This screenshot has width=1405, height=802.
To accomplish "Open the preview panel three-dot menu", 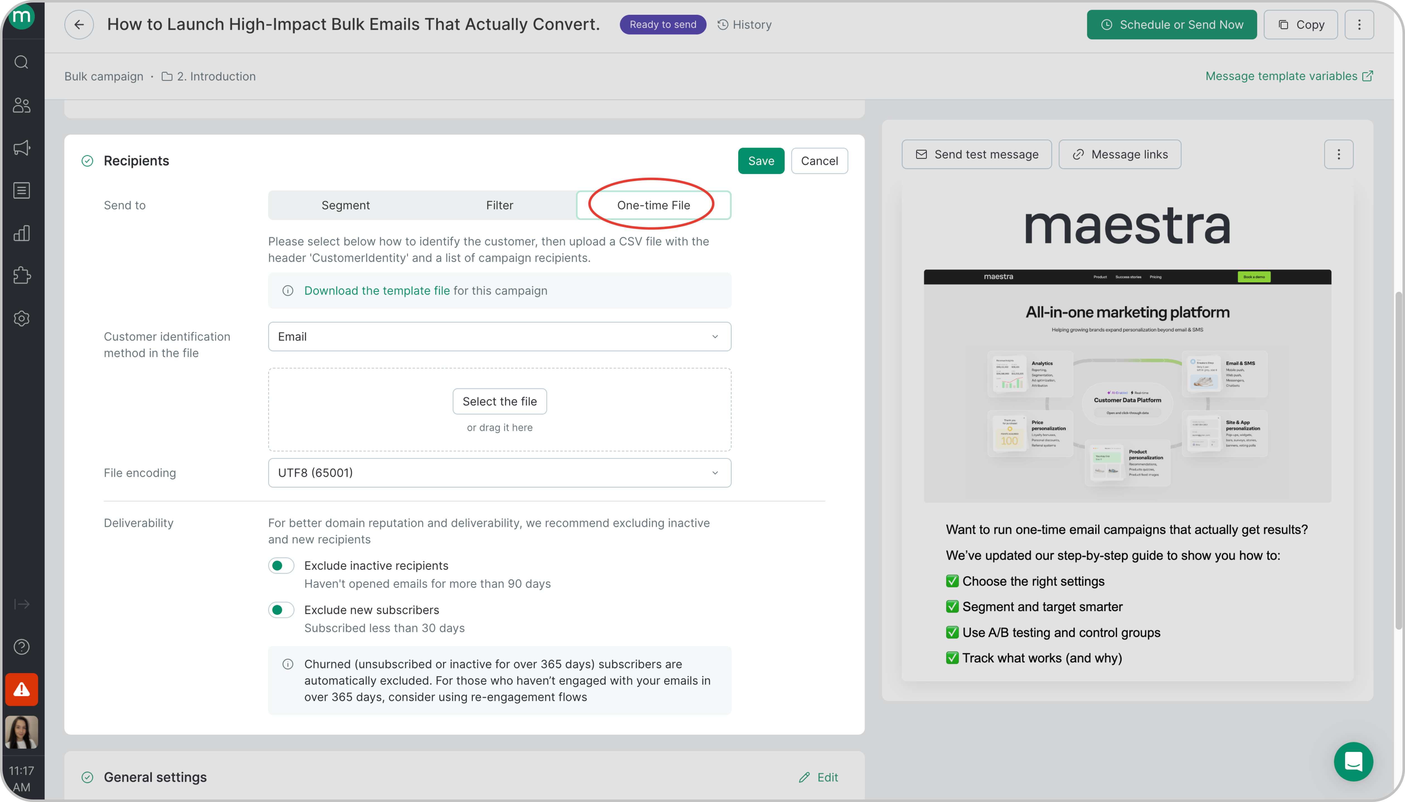I will [1338, 154].
